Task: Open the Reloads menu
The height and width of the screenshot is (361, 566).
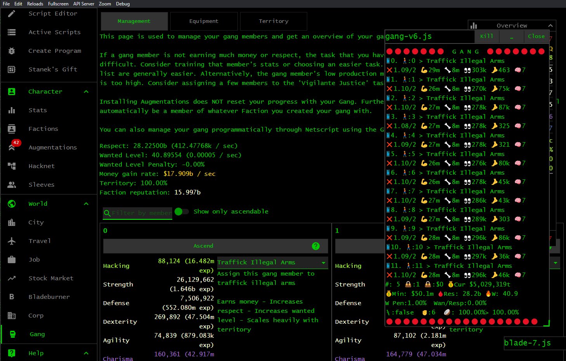Action: pos(35,4)
